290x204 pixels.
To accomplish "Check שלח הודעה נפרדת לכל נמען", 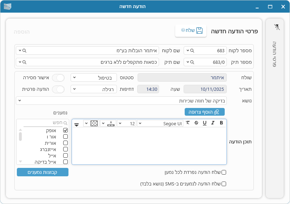I will tap(224, 172).
